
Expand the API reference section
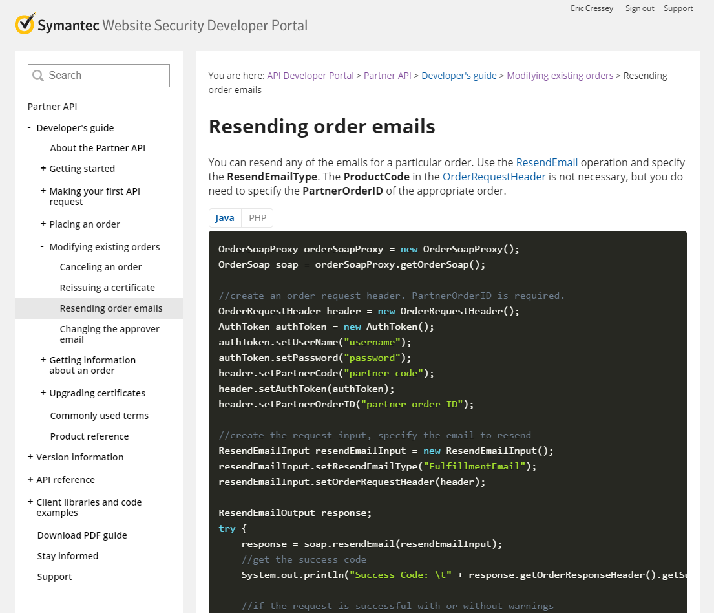coord(30,479)
